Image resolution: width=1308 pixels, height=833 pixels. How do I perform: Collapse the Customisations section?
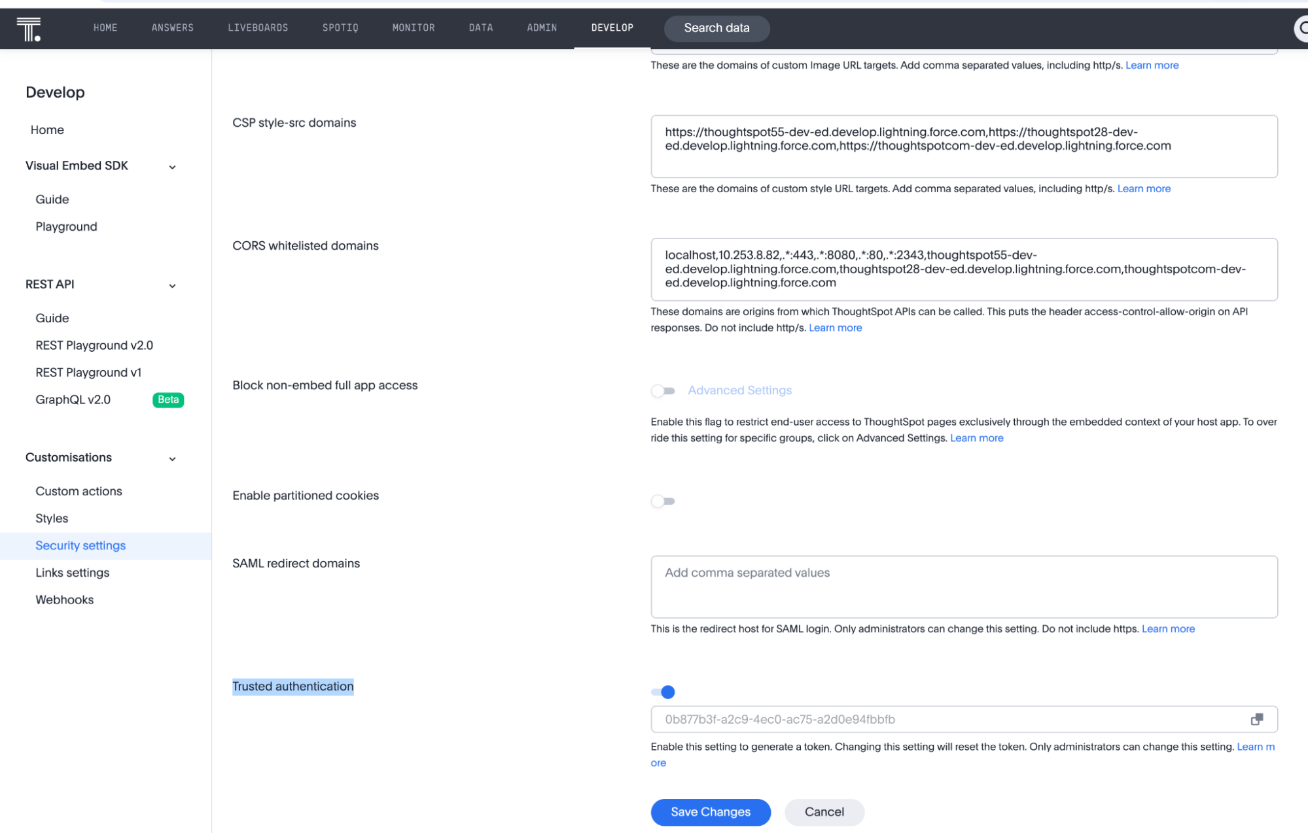pos(172,458)
